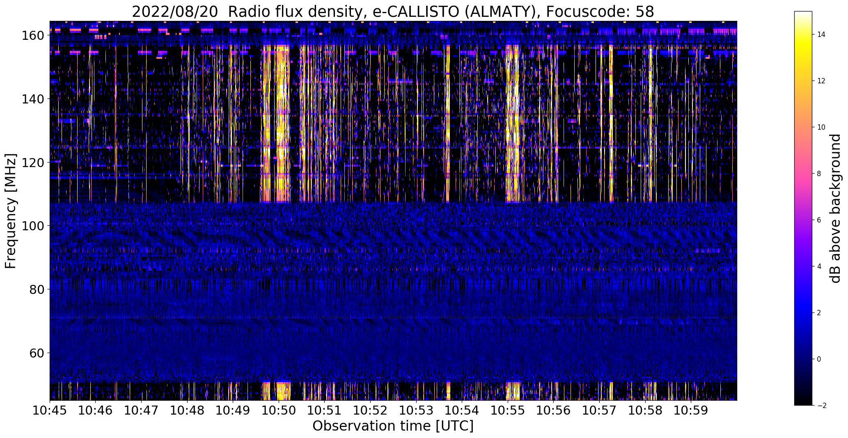Click the colorbar 14 tick label
Screen dimensions: 848x438
coord(821,34)
